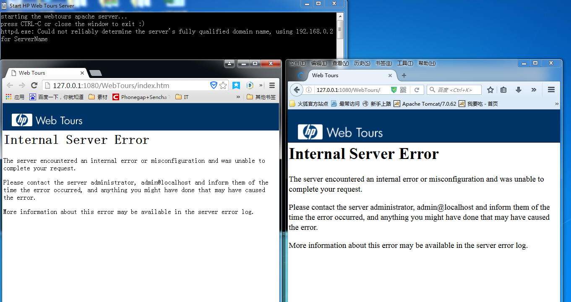Bookmark the page with Firefox star icon
The width and height of the screenshot is (571, 302).
(490, 89)
